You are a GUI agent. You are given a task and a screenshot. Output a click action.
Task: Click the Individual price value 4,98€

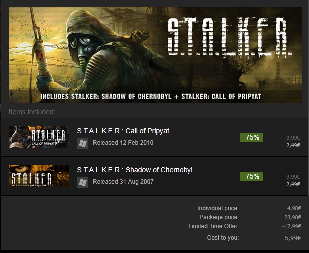[294, 208]
